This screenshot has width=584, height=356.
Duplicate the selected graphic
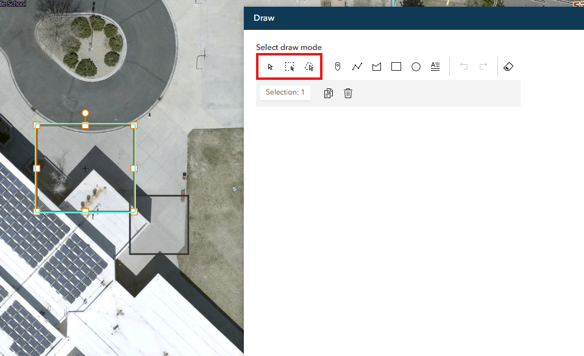click(329, 93)
